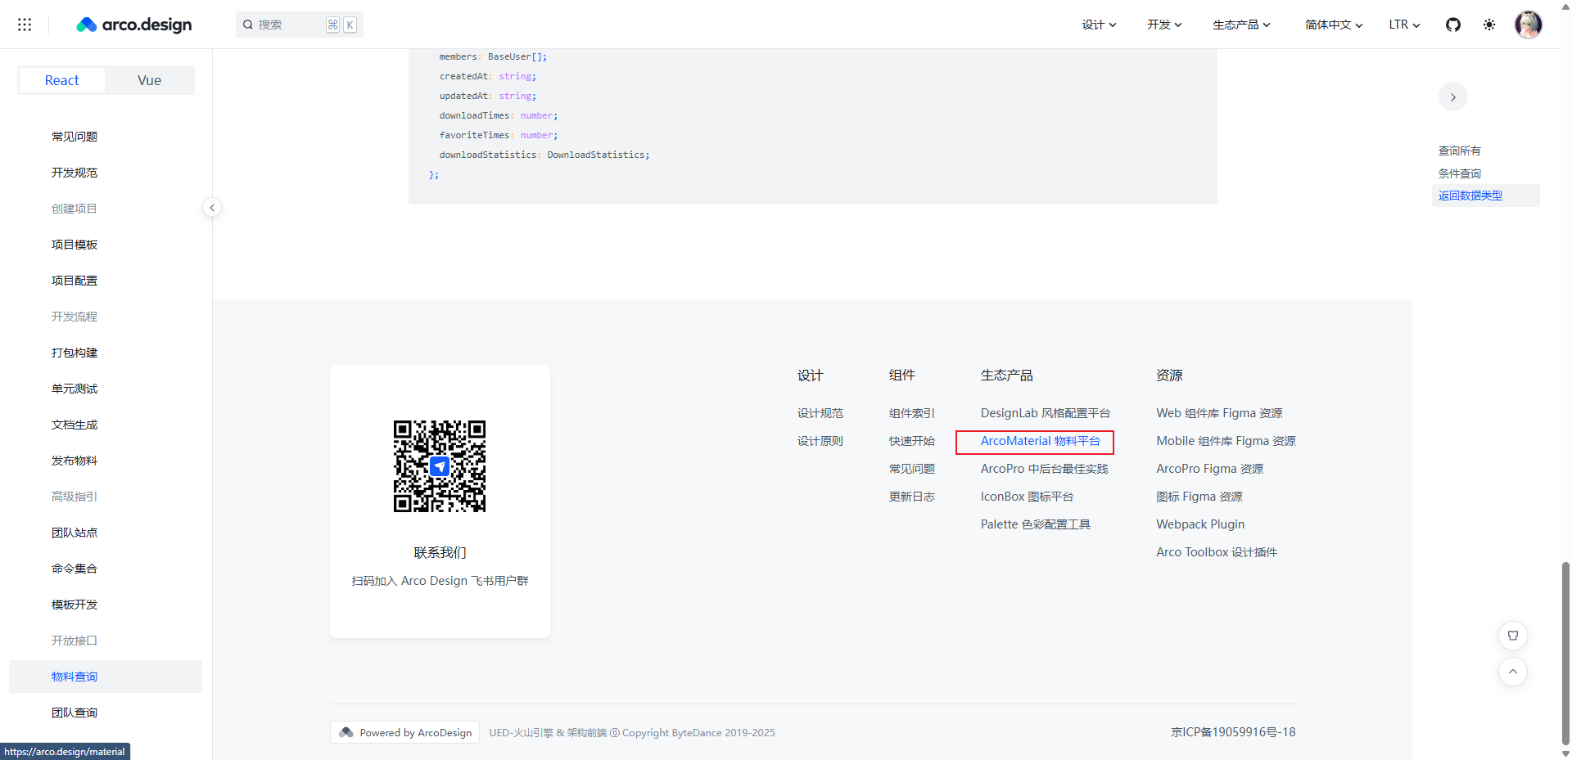Viewport: 1572px width, 760px height.
Task: Click the page vertical scrollbar thumb
Action: 1565,653
